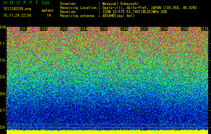Click the HROFFT 1.0.0 title text
The width and height of the screenshot is (211, 134).
click(x=27, y=3)
